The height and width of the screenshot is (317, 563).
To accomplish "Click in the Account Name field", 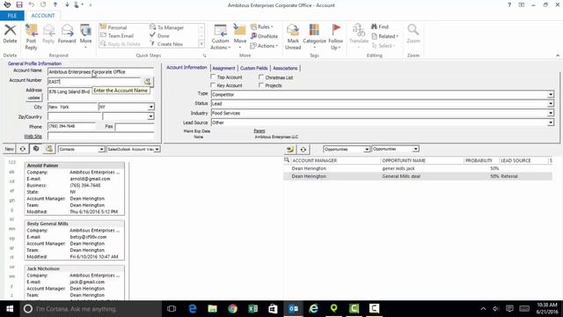I will pyautogui.click(x=100, y=72).
